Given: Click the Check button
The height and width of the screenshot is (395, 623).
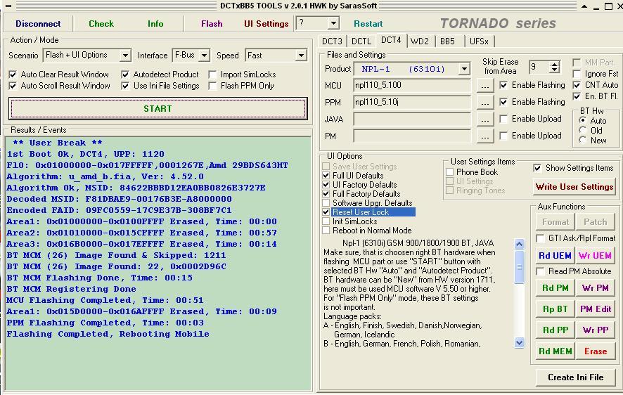Looking at the screenshot, I should (101, 24).
